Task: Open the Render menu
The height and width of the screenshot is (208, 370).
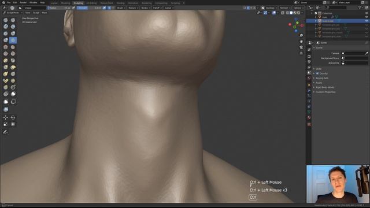Action: pos(23,2)
